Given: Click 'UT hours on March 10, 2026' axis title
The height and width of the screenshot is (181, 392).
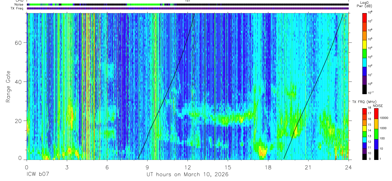Looking at the screenshot, I should point(187,175).
